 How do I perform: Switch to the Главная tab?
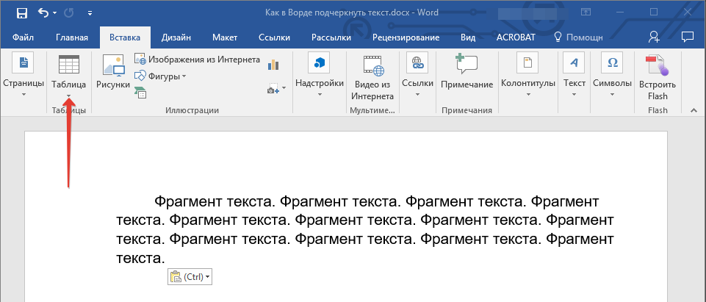pos(72,37)
